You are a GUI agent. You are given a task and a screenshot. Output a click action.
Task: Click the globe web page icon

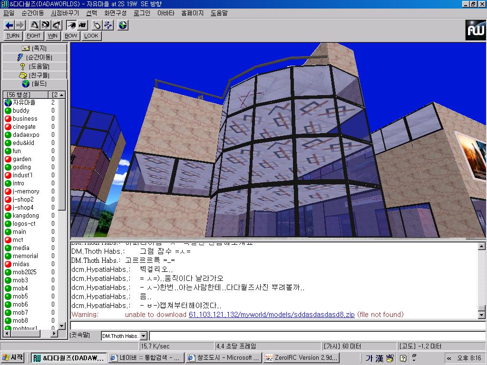123,25
